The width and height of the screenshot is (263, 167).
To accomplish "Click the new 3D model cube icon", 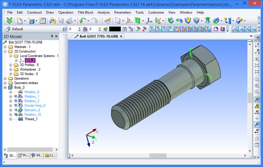I will [31, 21].
